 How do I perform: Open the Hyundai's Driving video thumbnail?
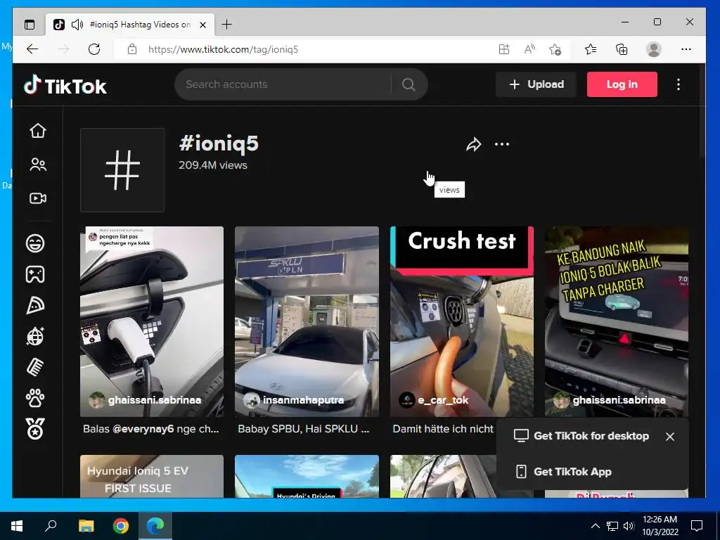click(307, 477)
